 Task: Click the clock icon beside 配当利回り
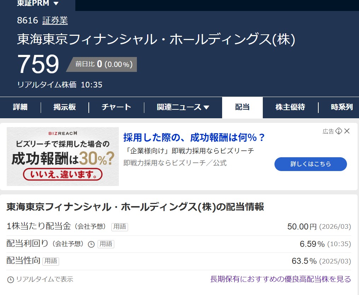click(91, 244)
